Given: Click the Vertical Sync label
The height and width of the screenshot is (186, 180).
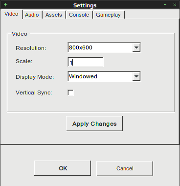Looking at the screenshot, I should (34, 93).
